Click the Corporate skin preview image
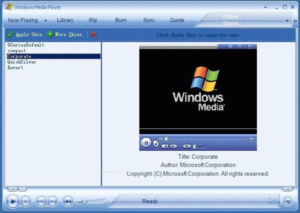Image resolution: width=300 pixels, height=213 pixels. (x=198, y=97)
